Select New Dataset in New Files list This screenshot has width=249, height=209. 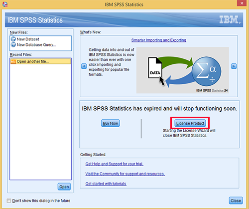28,39
